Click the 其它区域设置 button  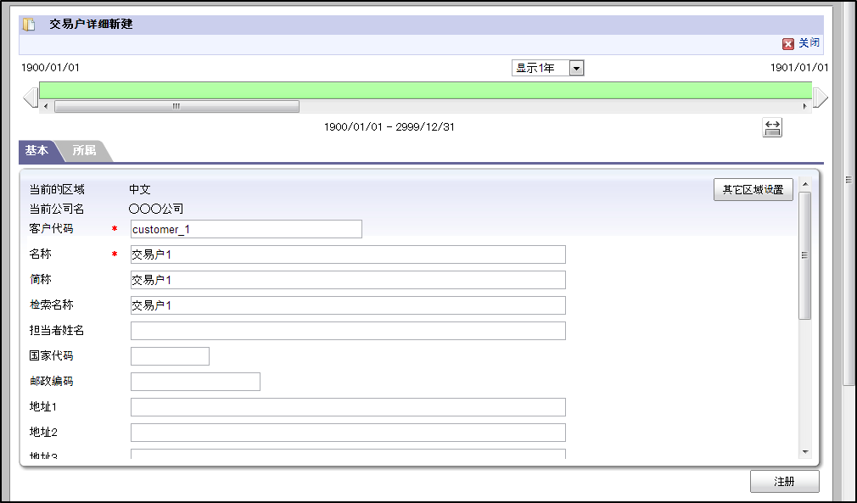[x=753, y=189]
